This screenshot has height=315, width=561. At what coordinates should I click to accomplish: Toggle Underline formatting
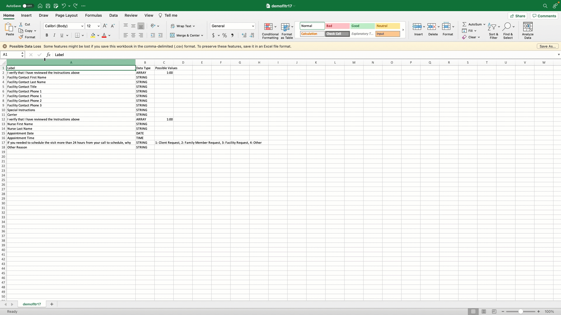click(62, 35)
